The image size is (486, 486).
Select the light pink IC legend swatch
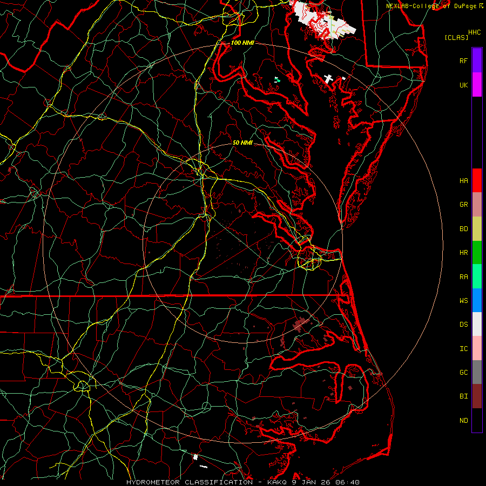tap(477, 348)
